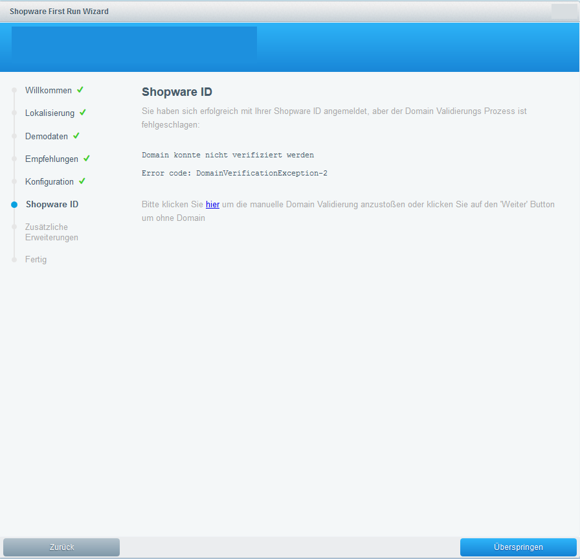Select the Shopware ID step in sidebar
The image size is (580, 559).
pos(52,204)
